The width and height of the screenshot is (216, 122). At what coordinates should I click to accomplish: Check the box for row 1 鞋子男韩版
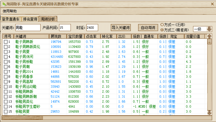pyautogui.click(x=6, y=42)
